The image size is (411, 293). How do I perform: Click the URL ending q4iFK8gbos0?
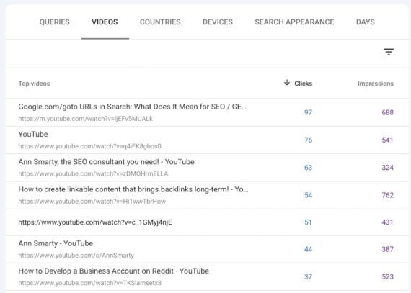89,146
